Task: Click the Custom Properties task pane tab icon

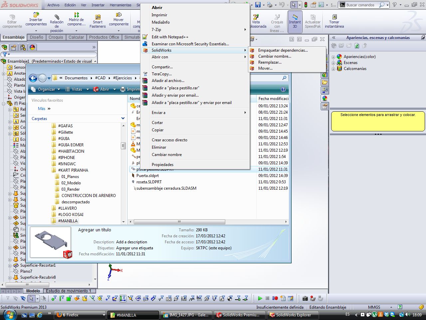Action: (x=325, y=106)
